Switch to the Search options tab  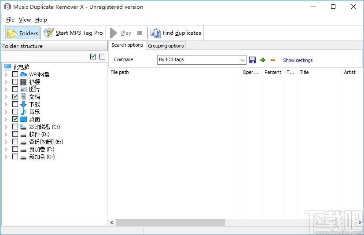(x=127, y=45)
